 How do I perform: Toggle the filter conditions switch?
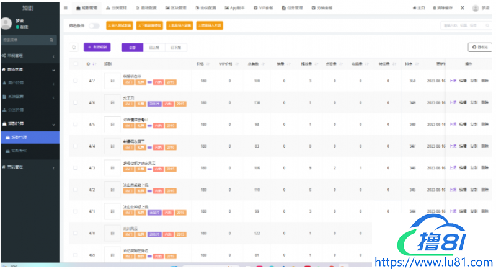94,26
